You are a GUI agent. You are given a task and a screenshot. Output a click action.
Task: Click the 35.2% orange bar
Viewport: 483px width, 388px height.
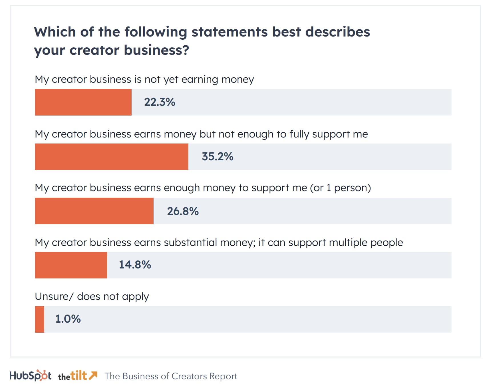[x=112, y=157]
